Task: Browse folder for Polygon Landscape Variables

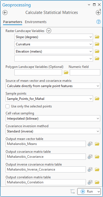Action: (66, 72)
